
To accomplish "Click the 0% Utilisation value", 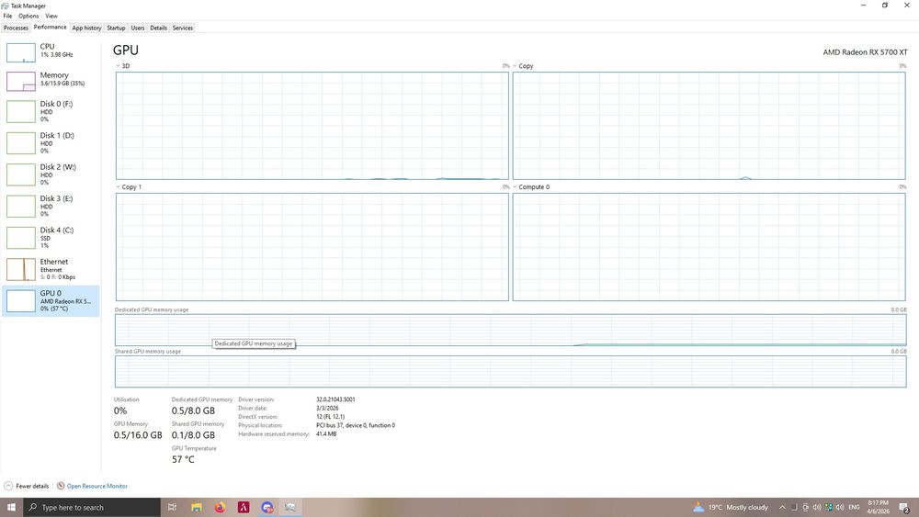I will [x=120, y=411].
